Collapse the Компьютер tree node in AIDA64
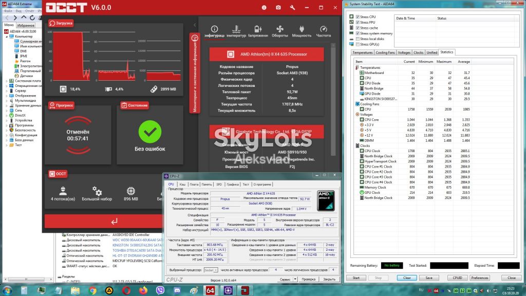526x296 pixels. (6, 36)
